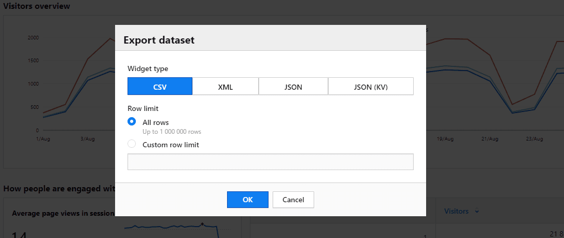The image size is (564, 238).
Task: Select the All rows radio button
Action: point(132,122)
